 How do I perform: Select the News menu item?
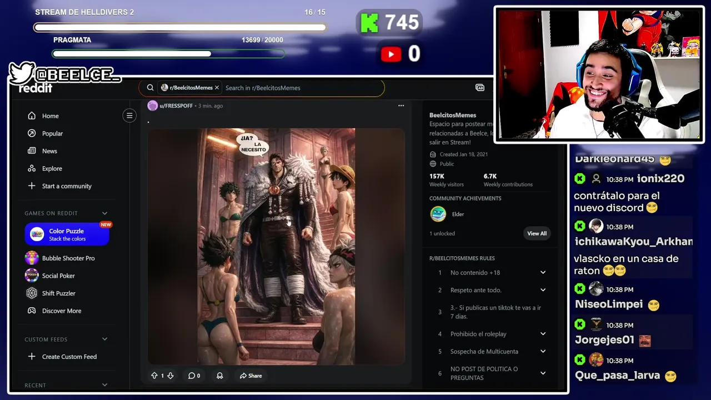(x=49, y=151)
